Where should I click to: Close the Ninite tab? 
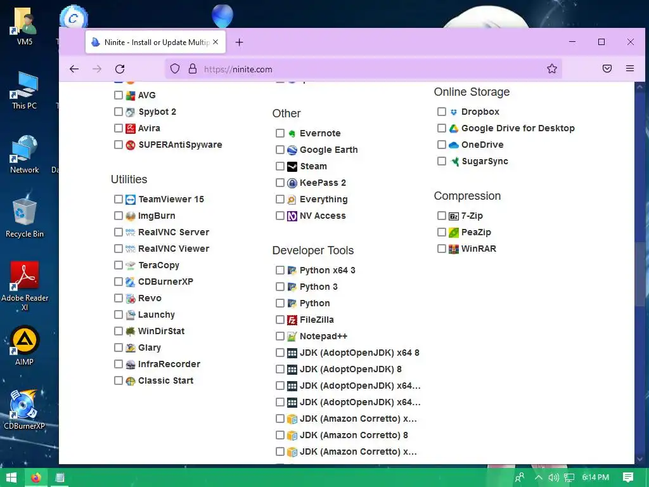215,42
